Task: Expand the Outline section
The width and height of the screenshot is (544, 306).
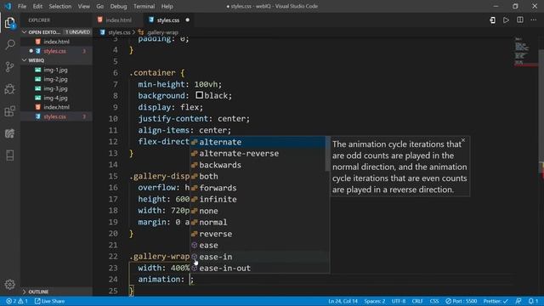Action: [56, 292]
